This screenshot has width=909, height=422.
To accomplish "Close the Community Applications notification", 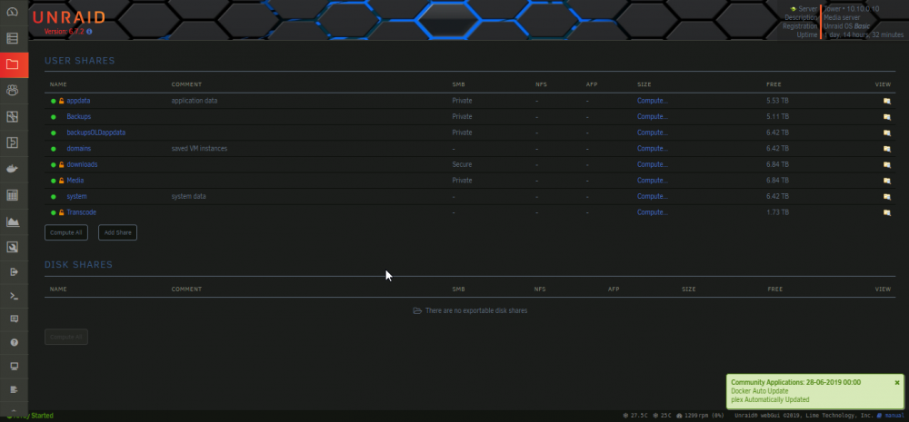I will click(897, 383).
